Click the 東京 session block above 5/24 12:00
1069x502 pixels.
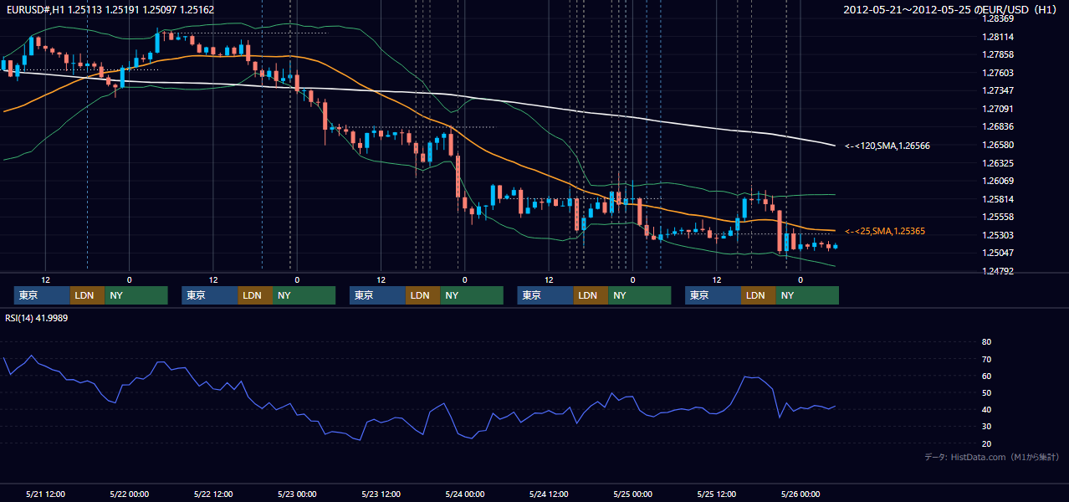click(545, 295)
